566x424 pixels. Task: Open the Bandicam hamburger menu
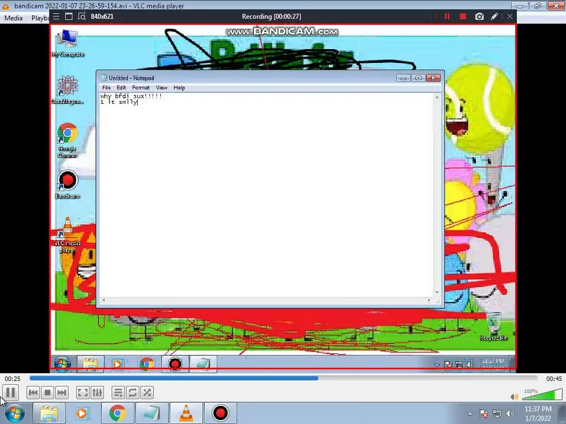pyautogui.click(x=56, y=17)
